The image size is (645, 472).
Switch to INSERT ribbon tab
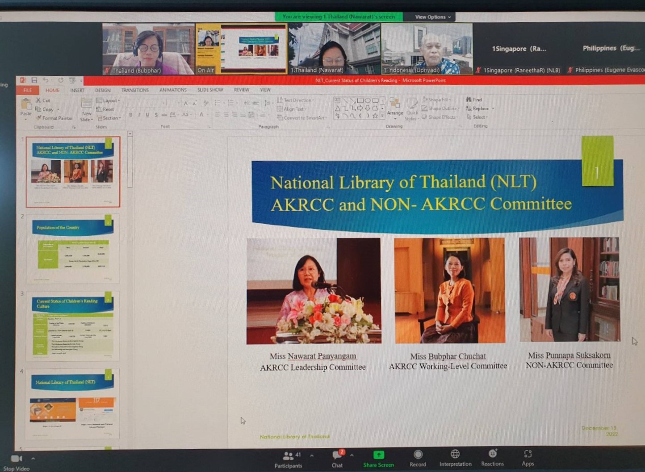point(77,90)
